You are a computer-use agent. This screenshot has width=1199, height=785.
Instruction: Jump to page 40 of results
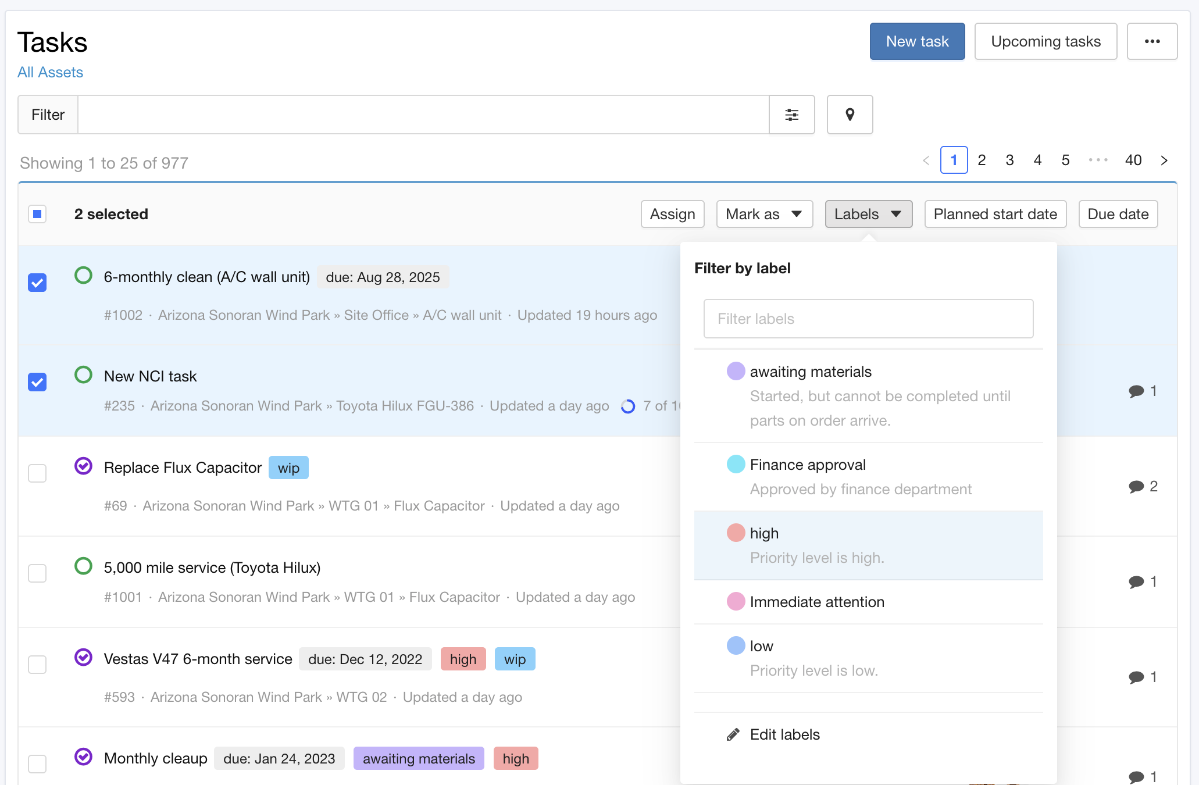point(1133,160)
